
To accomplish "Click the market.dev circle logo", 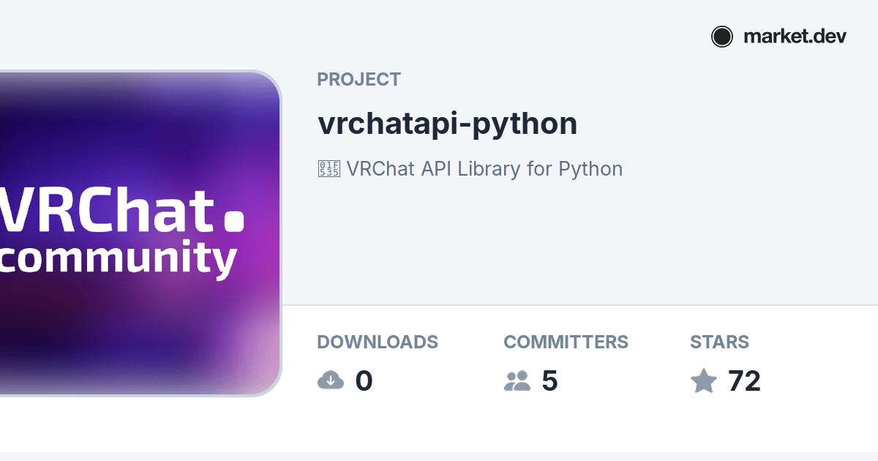I will (722, 37).
